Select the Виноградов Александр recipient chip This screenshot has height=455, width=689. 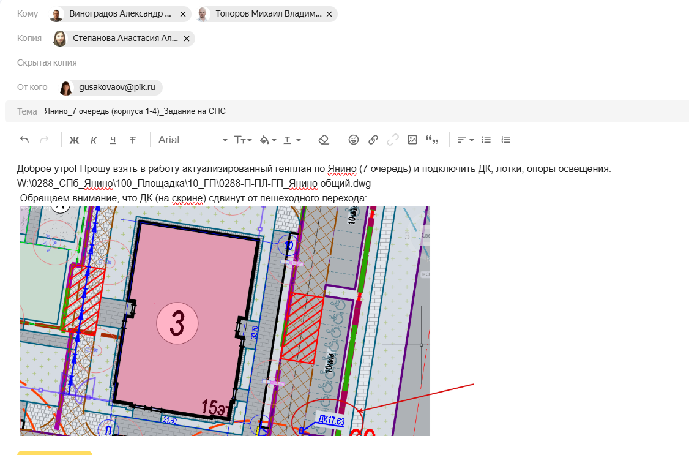[120, 14]
